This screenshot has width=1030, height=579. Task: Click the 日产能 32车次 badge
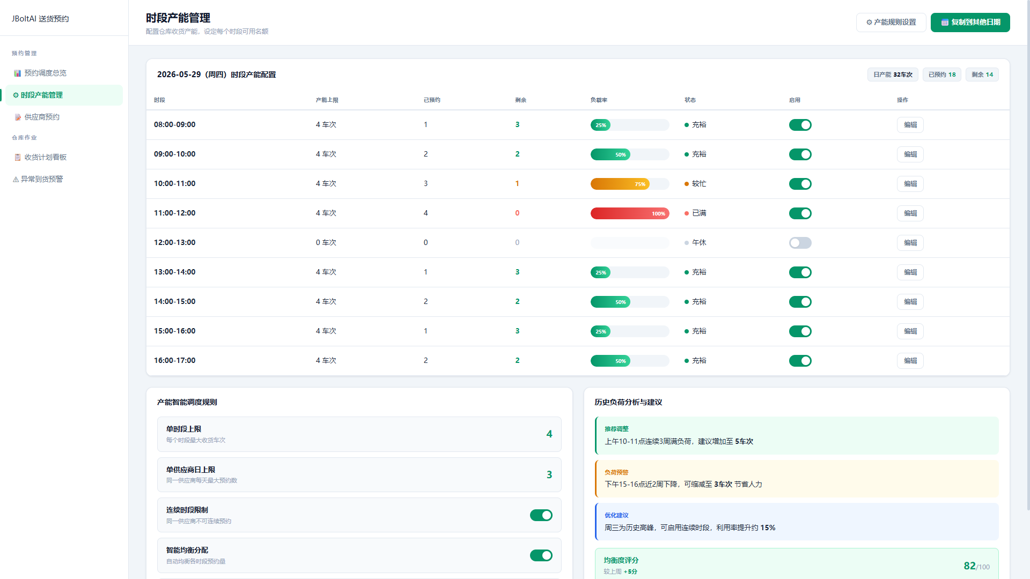click(893, 75)
